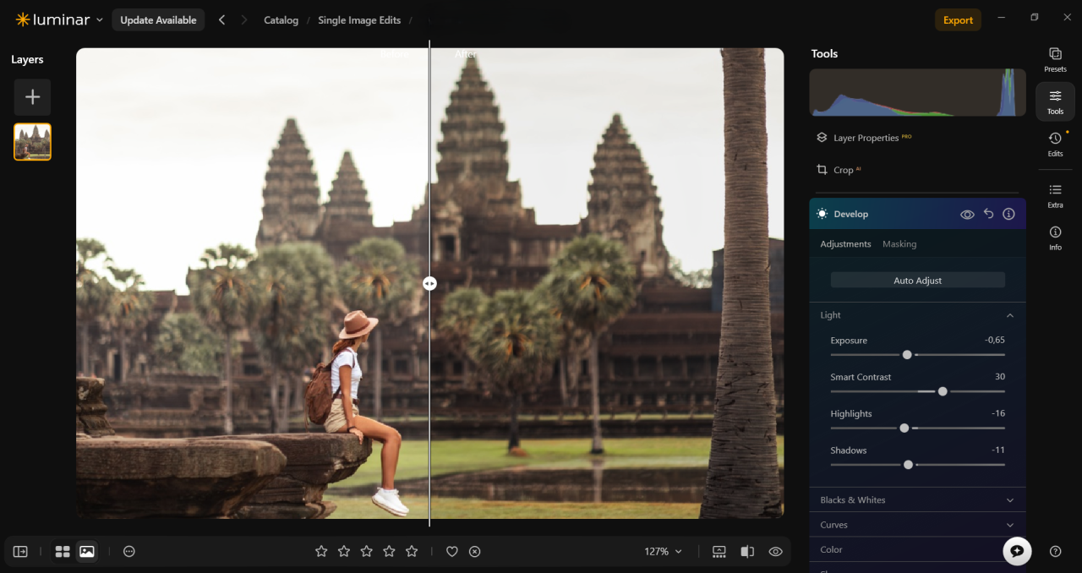Collapse the Light section
The image size is (1082, 573).
1009,315
